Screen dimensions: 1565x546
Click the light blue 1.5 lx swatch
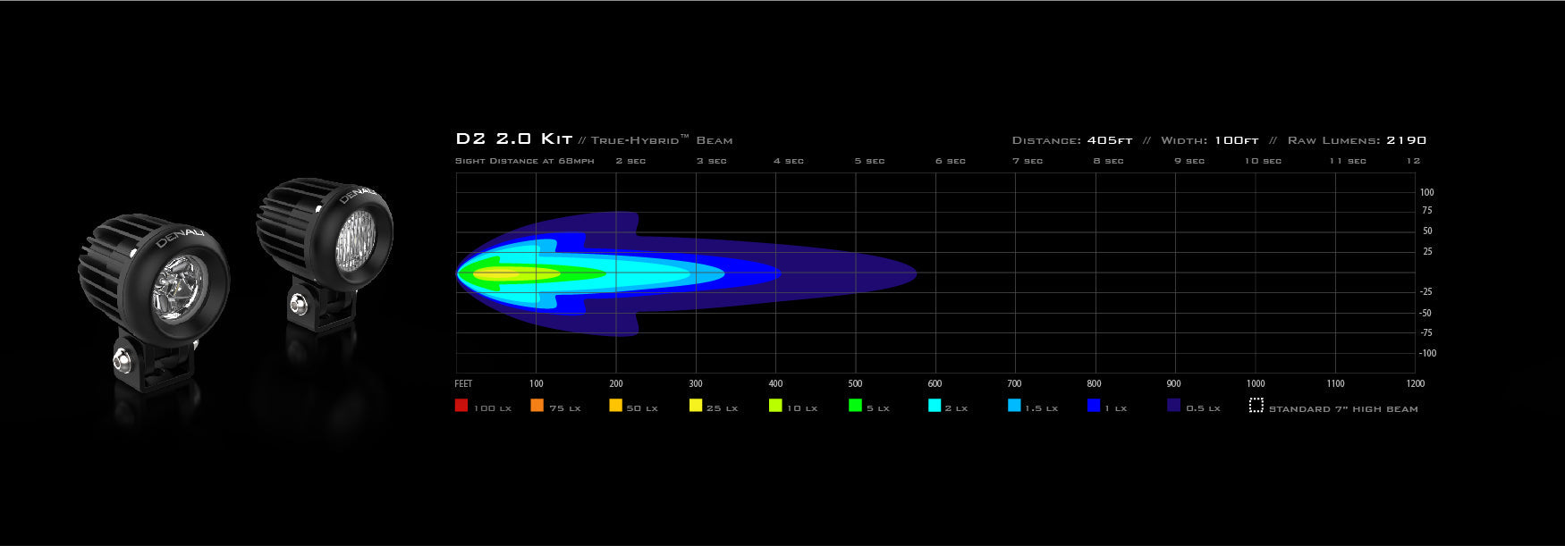[x=1014, y=406]
